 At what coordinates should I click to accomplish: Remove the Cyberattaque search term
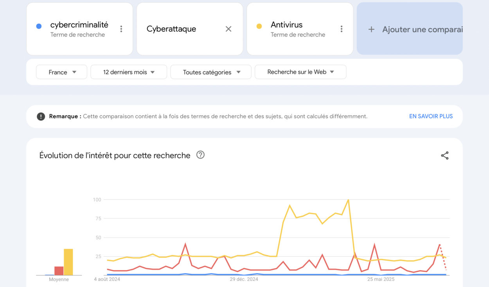[x=228, y=29]
